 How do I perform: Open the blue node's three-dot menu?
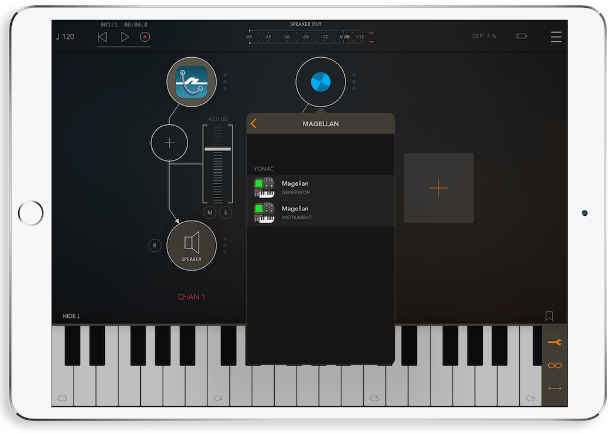[354, 83]
